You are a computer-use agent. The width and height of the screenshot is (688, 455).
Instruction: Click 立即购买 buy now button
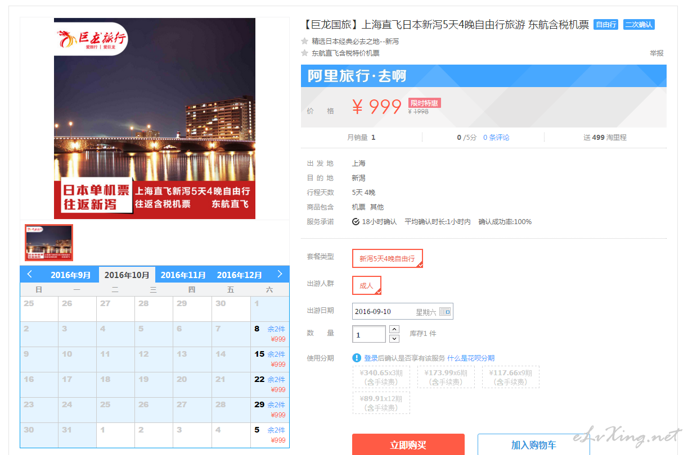pos(408,444)
